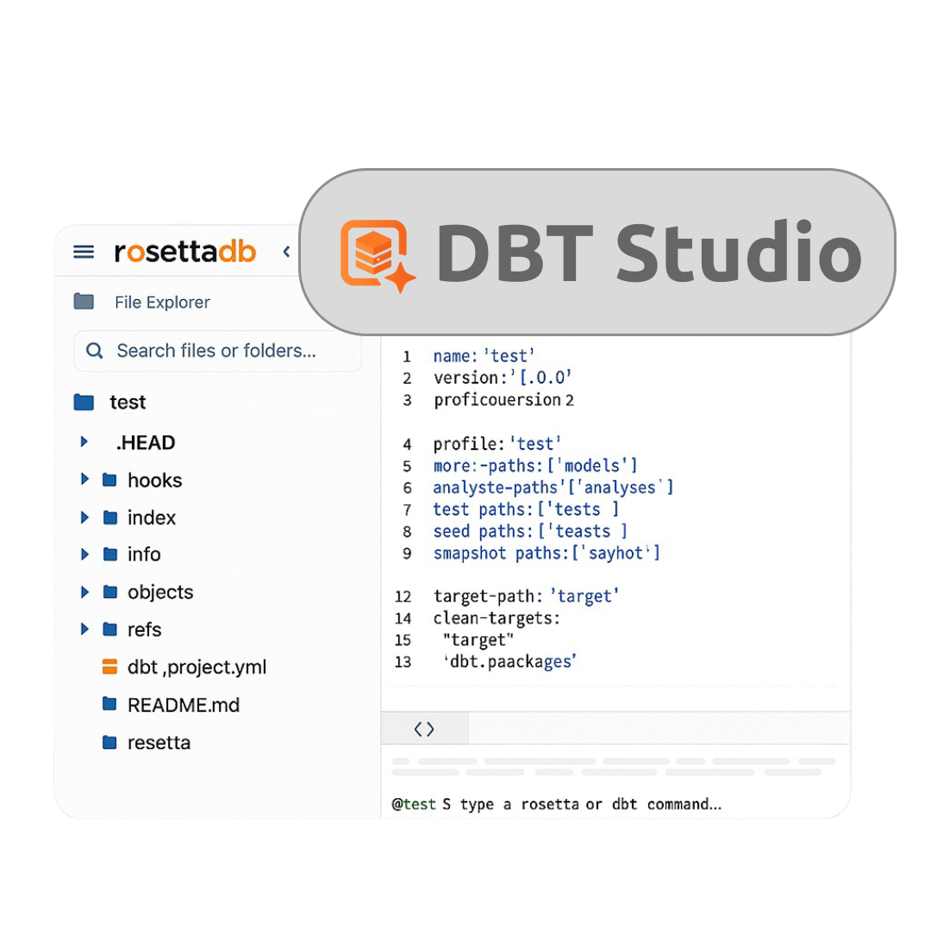Expand the objects folder
Image resolution: width=931 pixels, height=931 pixels.
(84, 592)
